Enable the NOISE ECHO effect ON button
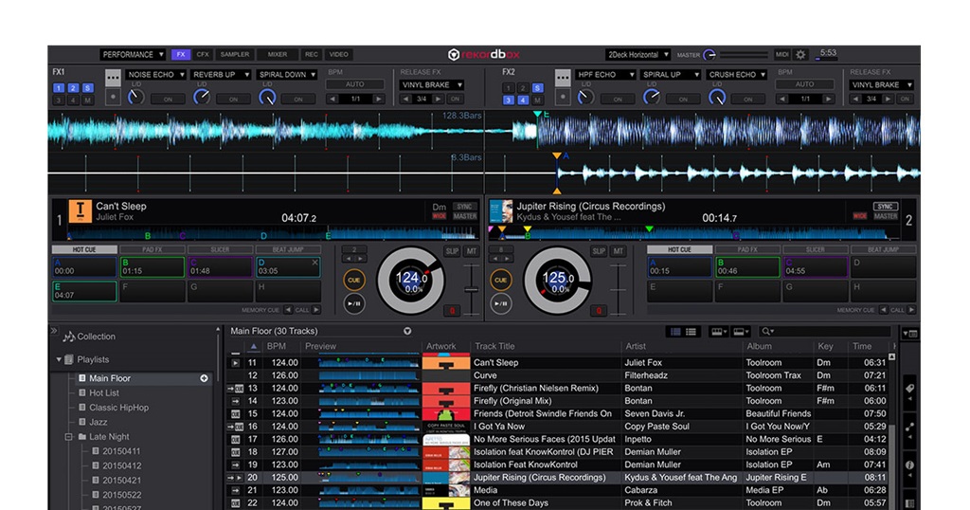Viewport: 970px width, 510px height. click(168, 99)
